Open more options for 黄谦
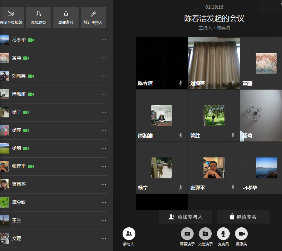This screenshot has height=251, width=282. click(x=104, y=58)
